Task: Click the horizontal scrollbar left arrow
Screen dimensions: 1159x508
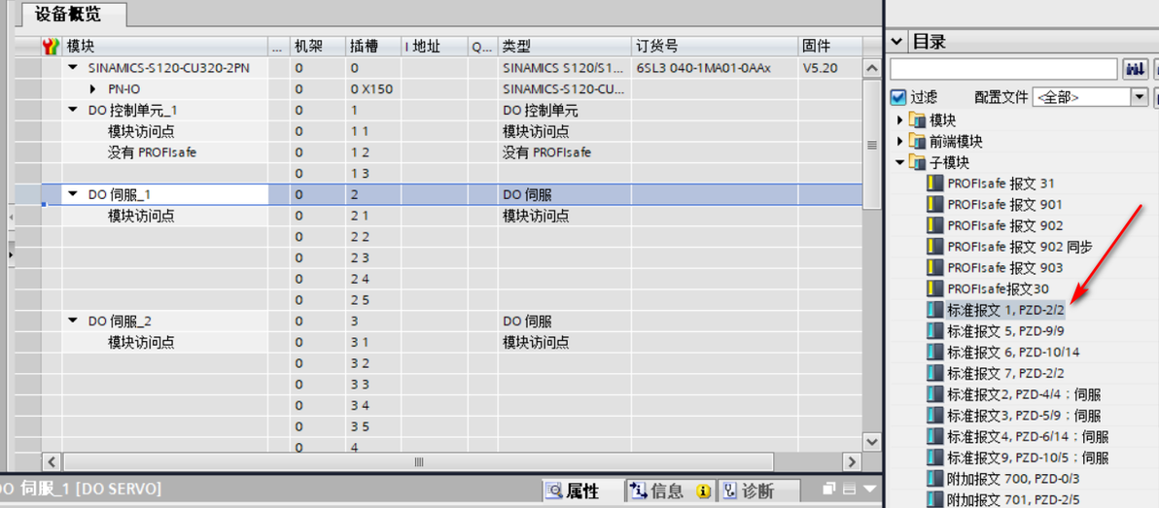Action: (52, 462)
